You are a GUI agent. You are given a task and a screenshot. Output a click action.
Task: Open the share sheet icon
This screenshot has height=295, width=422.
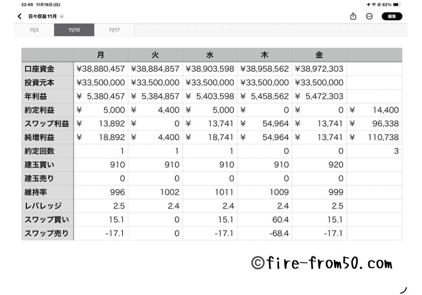(353, 16)
